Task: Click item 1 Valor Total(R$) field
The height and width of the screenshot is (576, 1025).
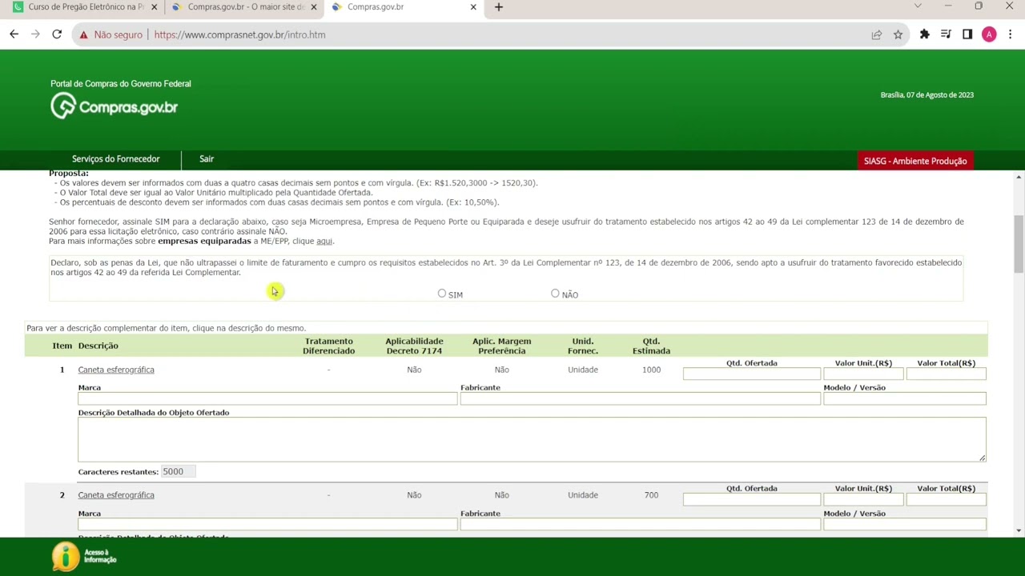Action: point(947,374)
